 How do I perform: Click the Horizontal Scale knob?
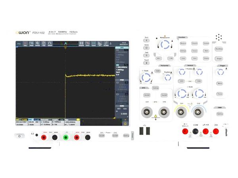pyautogui.click(x=146, y=78)
